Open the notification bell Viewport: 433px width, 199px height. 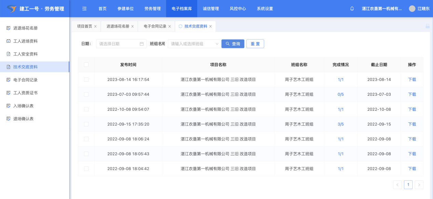(352, 9)
